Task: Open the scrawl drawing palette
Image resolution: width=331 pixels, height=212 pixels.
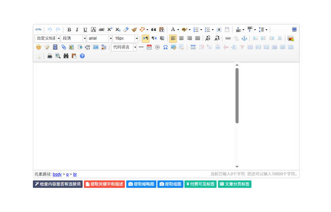Action: pos(47,47)
